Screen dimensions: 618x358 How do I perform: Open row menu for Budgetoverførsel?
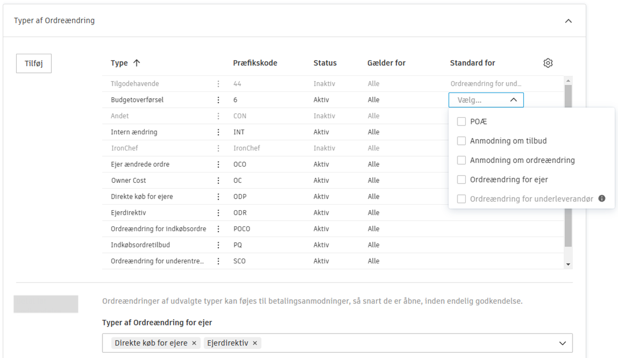point(219,100)
